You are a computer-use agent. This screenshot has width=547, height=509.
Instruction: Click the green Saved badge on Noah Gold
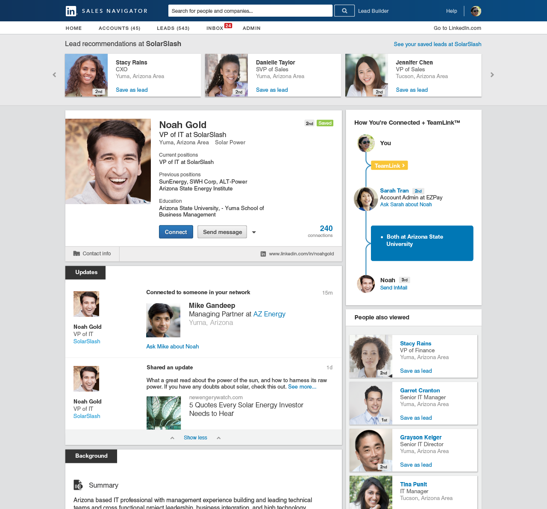coord(325,123)
